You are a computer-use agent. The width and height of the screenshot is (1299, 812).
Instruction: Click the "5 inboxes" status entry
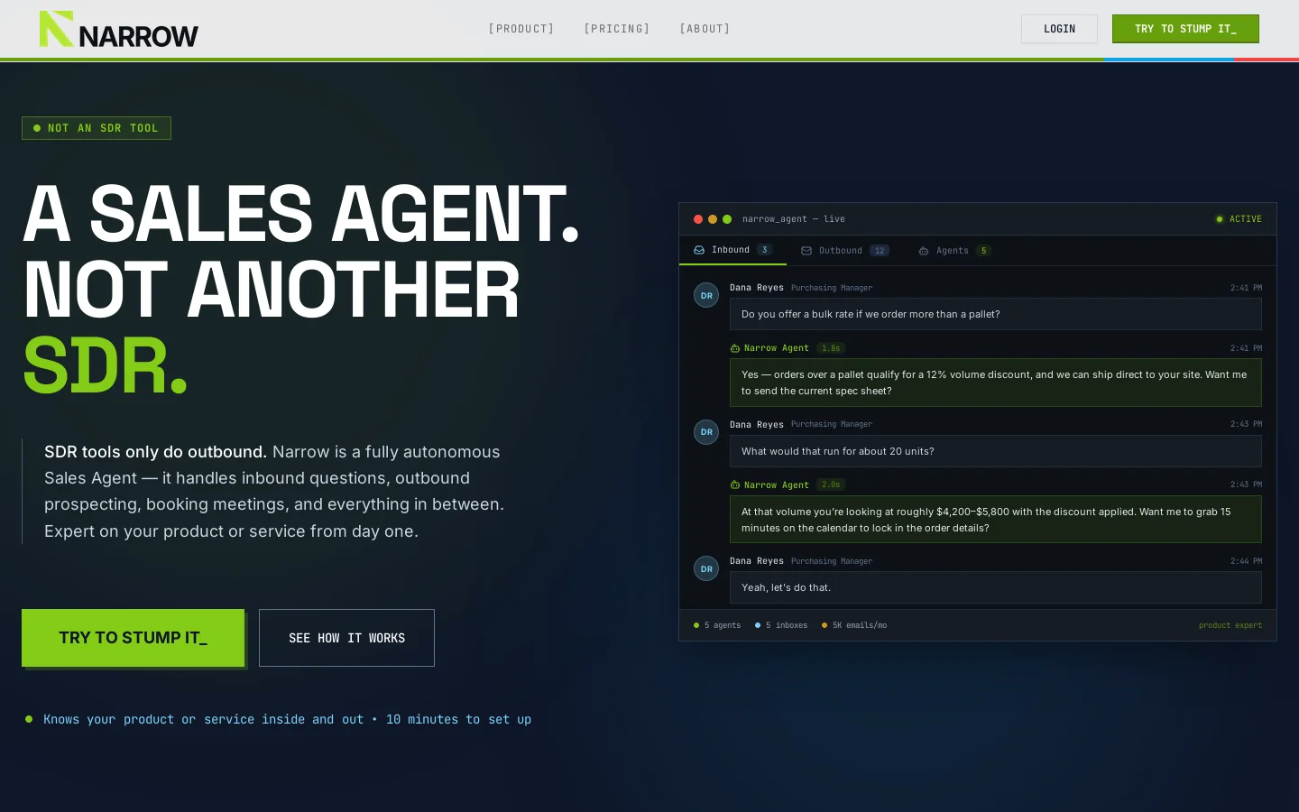(x=781, y=625)
